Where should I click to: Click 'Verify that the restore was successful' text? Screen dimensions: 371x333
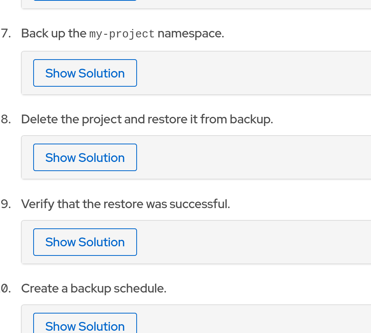[126, 204]
